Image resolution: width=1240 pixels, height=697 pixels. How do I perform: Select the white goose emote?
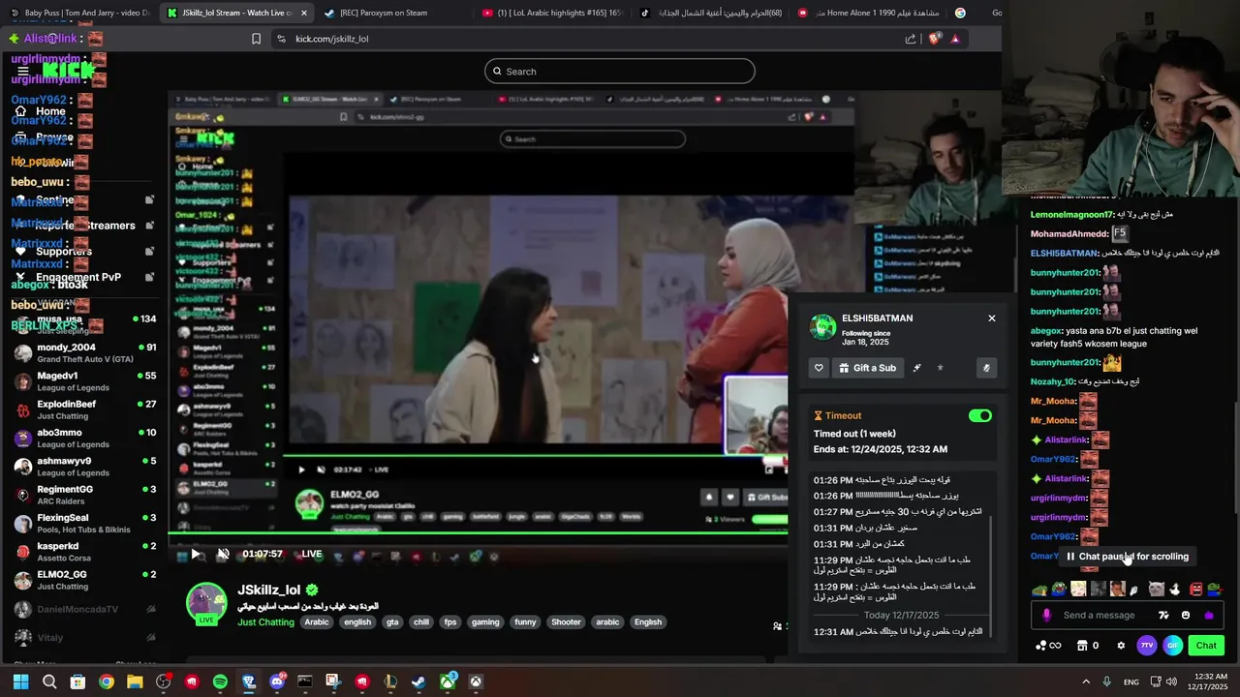1175,589
